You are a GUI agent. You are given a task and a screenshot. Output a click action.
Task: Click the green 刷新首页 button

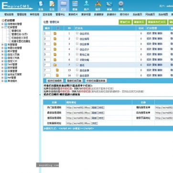click(x=139, y=22)
